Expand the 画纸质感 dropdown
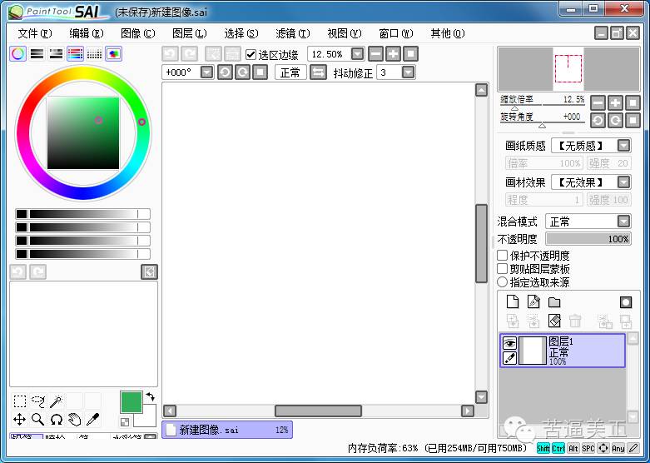The width and height of the screenshot is (650, 463). (623, 146)
